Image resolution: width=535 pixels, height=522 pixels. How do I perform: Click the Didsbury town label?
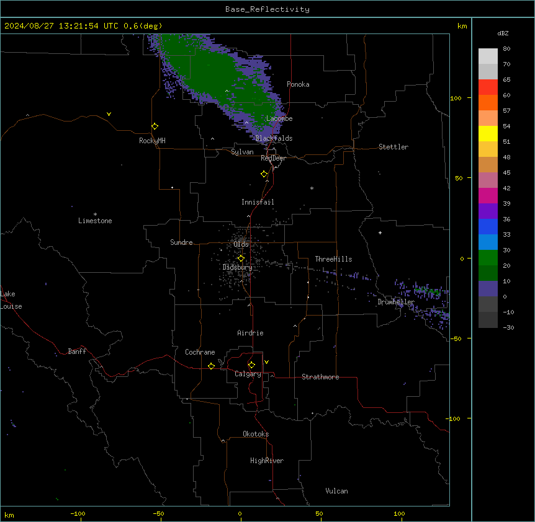[x=237, y=267]
